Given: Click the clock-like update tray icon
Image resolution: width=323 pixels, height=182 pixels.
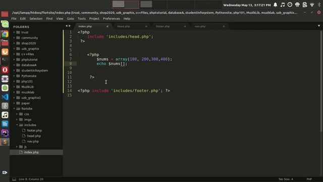Looking at the screenshot, I should [290, 5].
